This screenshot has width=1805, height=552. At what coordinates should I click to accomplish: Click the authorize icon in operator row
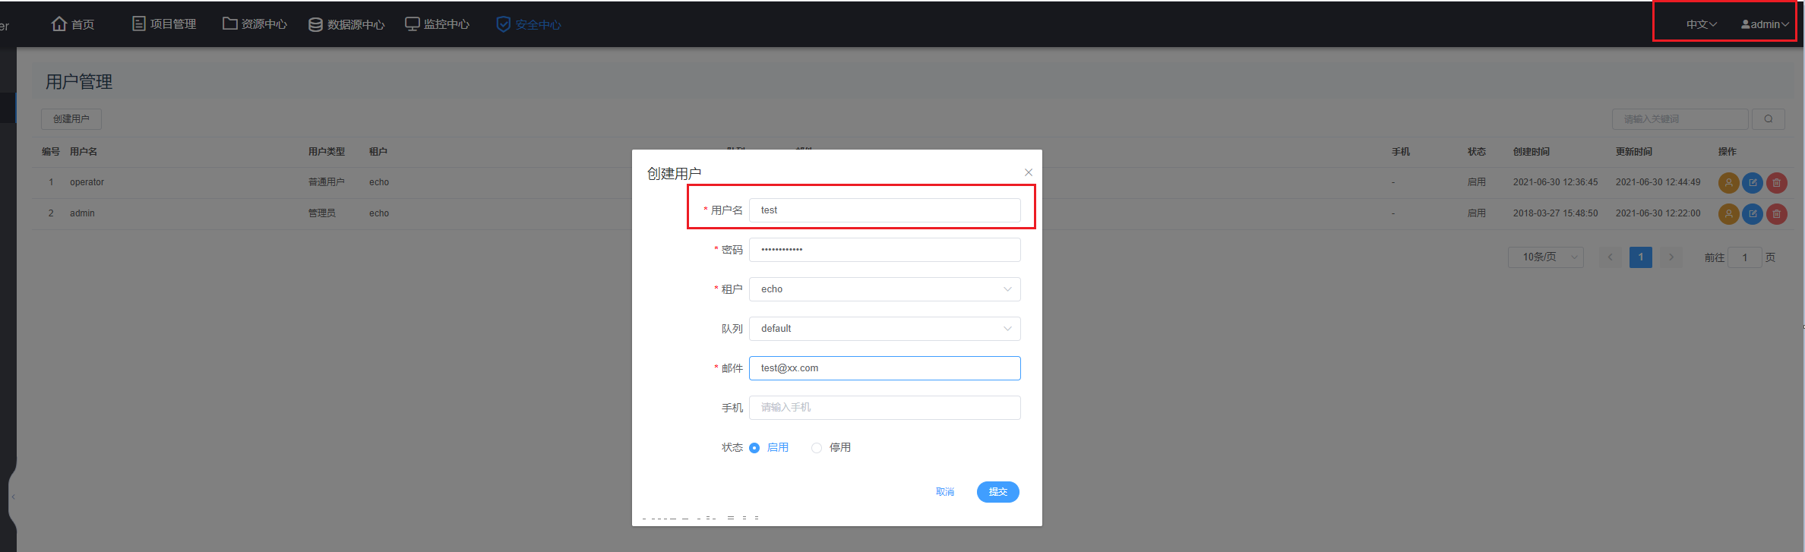point(1729,183)
